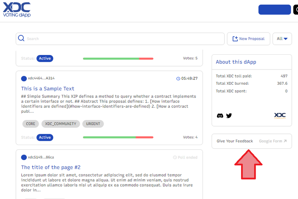The height and width of the screenshot is (199, 298).
Task: Click the blue button in header
Action: coord(274,9)
